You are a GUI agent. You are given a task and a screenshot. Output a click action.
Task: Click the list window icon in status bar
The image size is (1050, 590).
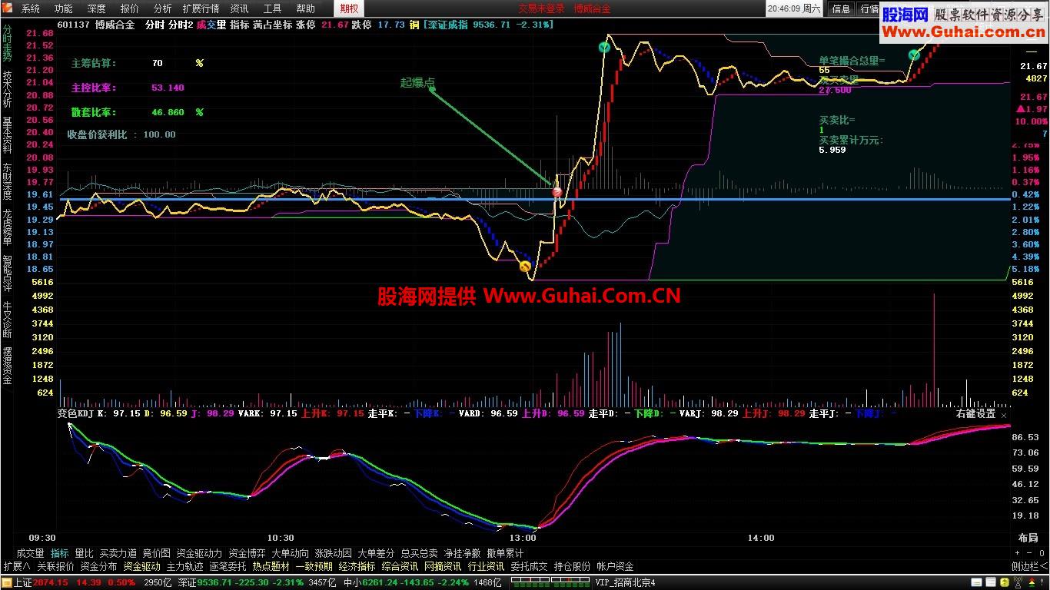[991, 582]
